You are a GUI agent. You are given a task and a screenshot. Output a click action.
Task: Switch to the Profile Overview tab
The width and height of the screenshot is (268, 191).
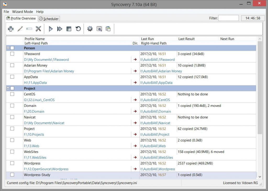(21, 18)
